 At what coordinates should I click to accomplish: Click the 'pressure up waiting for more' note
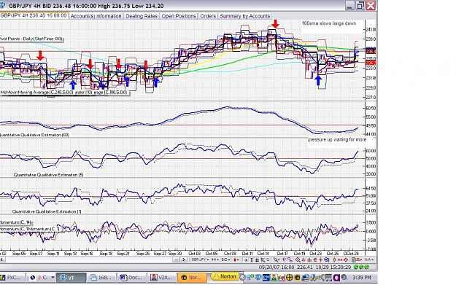pyautogui.click(x=337, y=139)
